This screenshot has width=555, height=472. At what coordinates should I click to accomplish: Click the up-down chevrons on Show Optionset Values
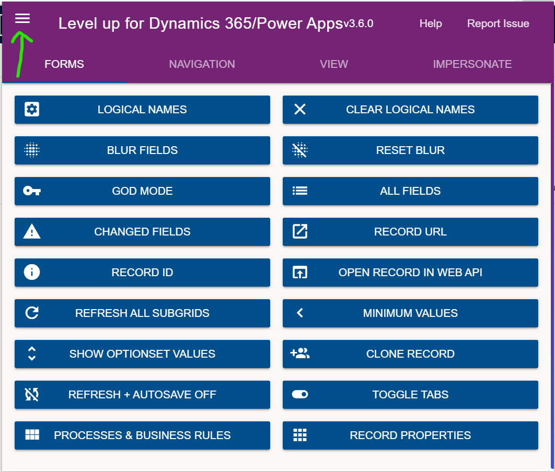(x=31, y=354)
